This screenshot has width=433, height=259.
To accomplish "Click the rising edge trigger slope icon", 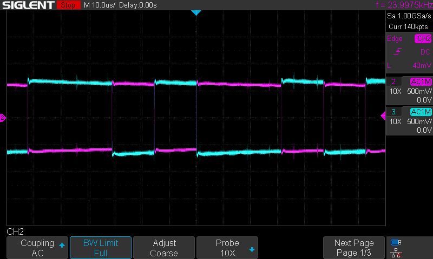I will click(x=398, y=52).
